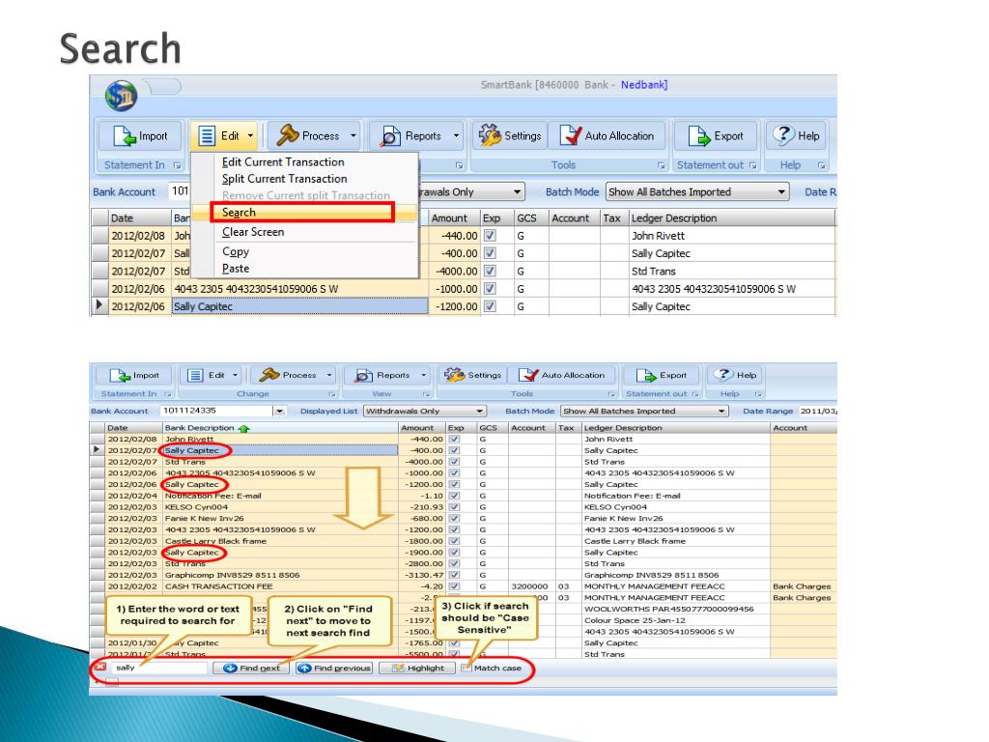Open Batch Mode dropdown in lower window
This screenshot has width=989, height=742.
tap(721, 412)
